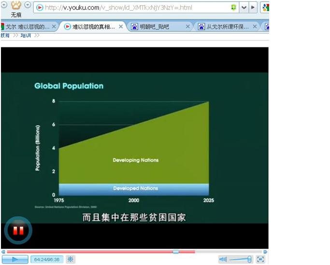Click the 教育 breadcrumb link
The width and height of the screenshot is (330, 265).
(5, 35)
